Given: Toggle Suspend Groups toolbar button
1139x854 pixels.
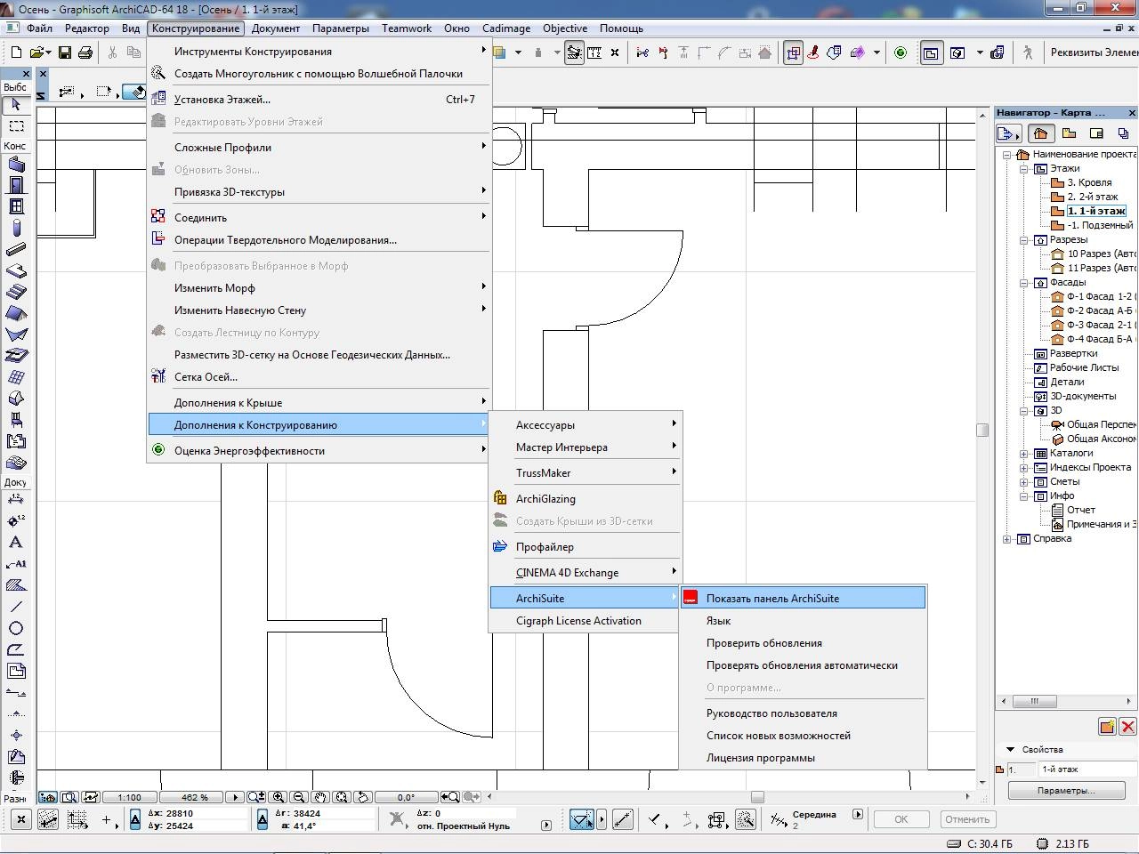Looking at the screenshot, I should tap(792, 53).
